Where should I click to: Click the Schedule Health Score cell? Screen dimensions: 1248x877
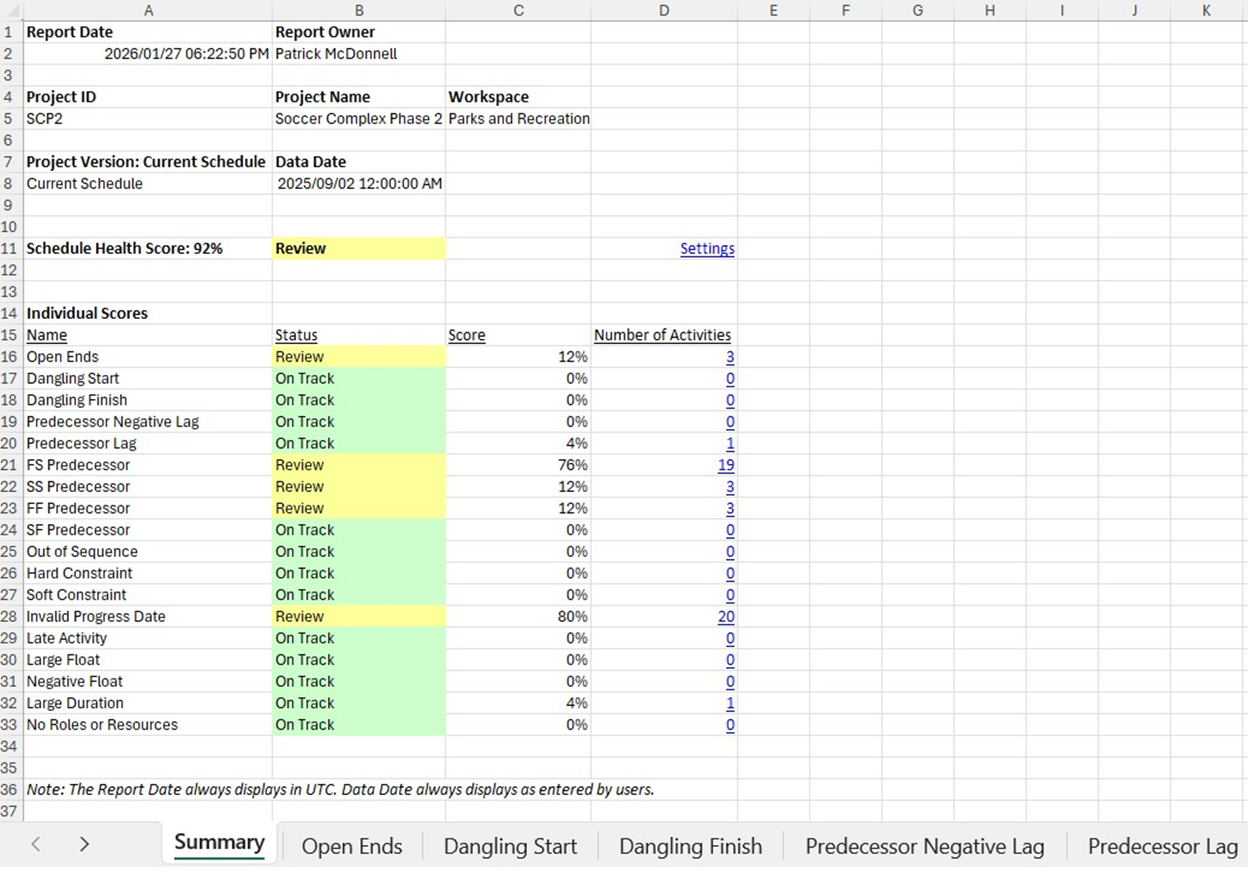click(x=125, y=249)
